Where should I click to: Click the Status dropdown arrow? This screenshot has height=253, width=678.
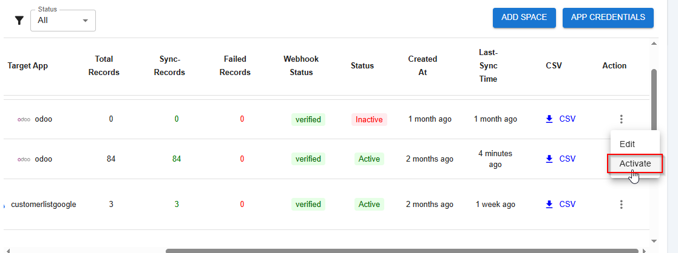85,21
